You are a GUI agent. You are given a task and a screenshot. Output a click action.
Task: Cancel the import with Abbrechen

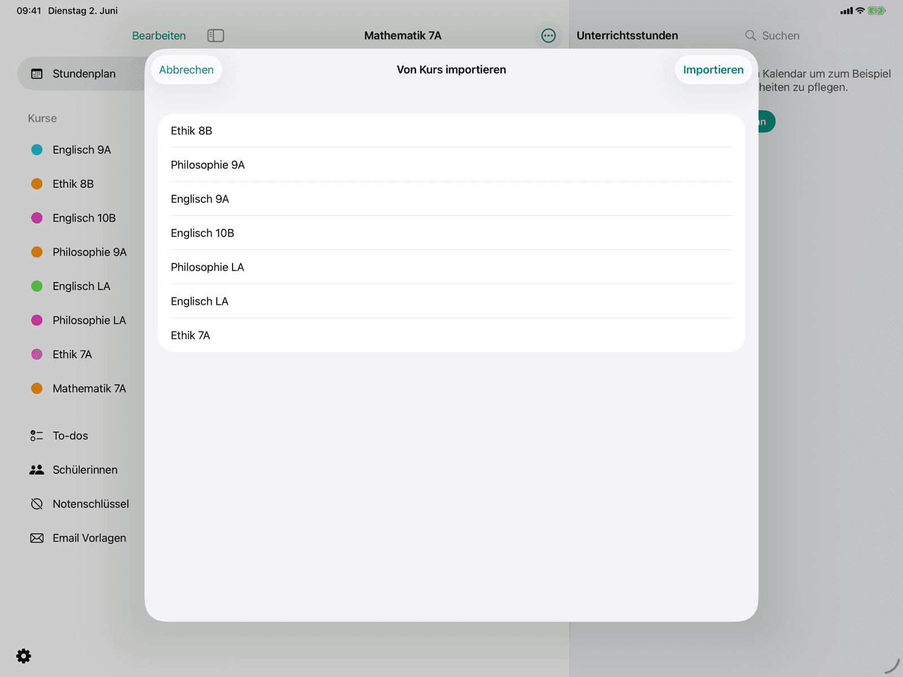[x=186, y=70]
